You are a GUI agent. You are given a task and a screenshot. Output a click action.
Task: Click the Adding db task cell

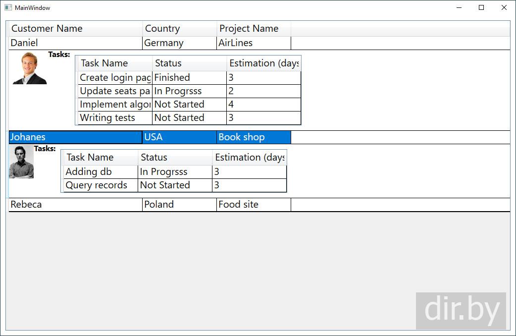(101, 172)
